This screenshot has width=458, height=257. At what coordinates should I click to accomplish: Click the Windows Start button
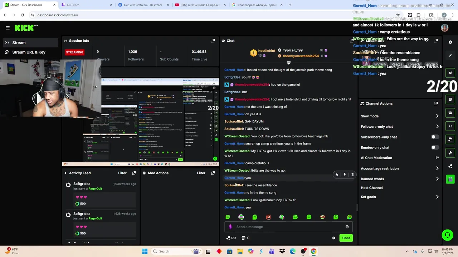point(145,251)
